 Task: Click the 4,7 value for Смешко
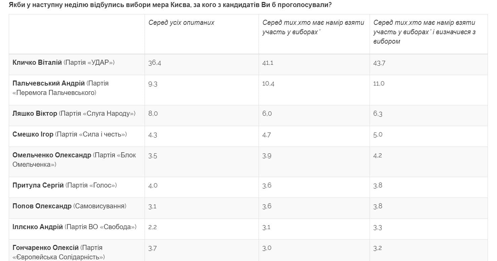(x=267, y=135)
